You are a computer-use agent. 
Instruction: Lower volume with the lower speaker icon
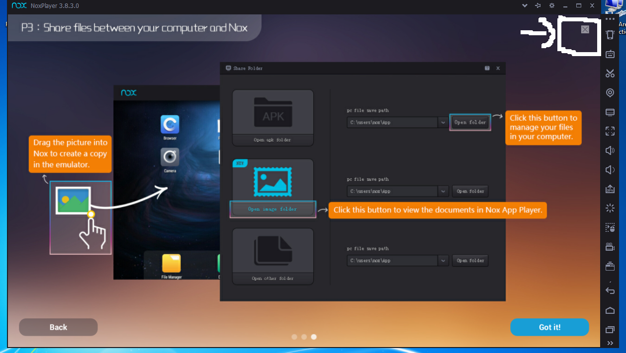coord(610,170)
